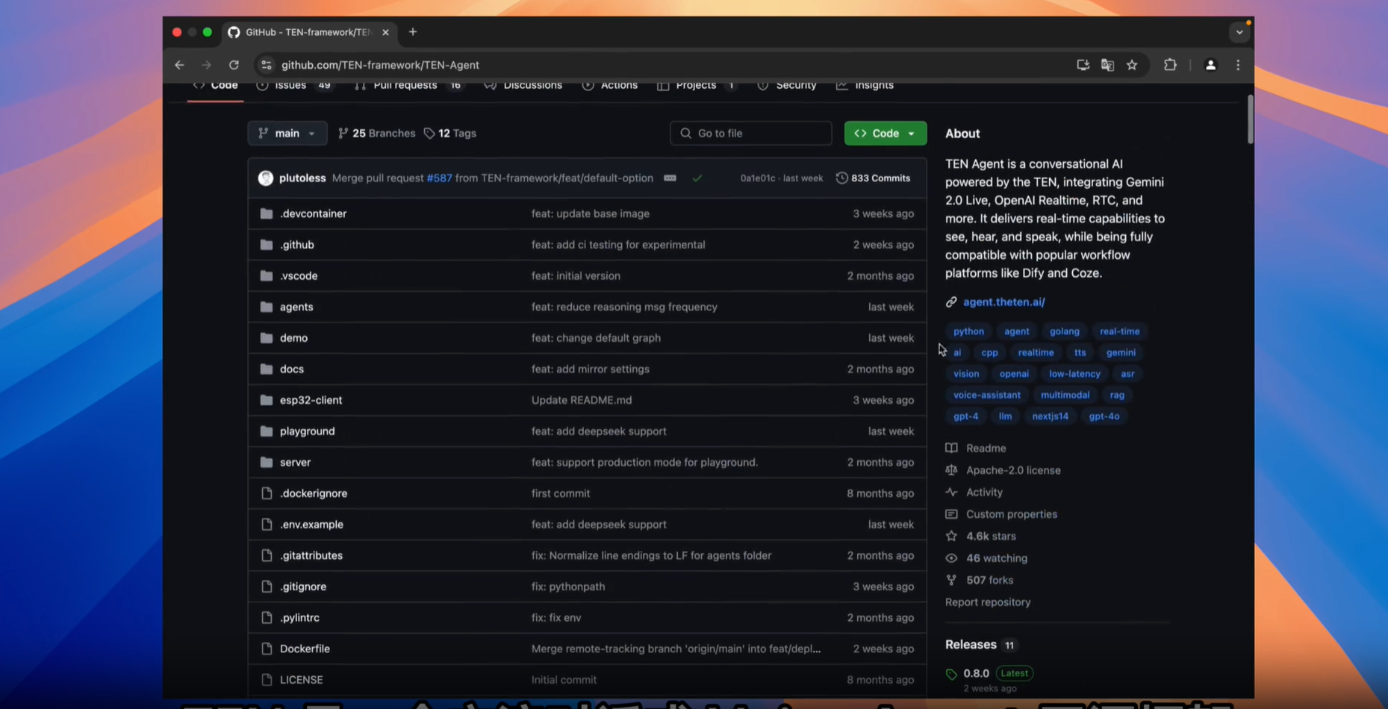Screen dimensions: 1388x709
Task: Select the golang topic tag
Action: tap(1064, 331)
